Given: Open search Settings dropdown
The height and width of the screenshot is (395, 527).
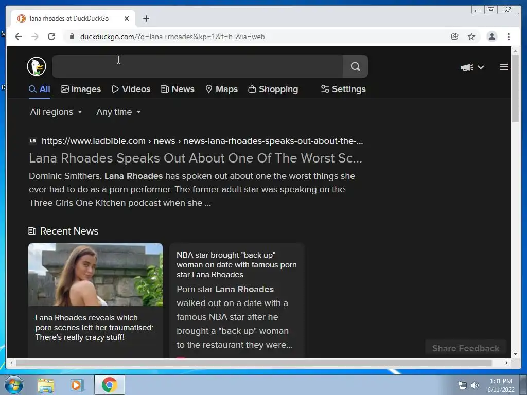Looking at the screenshot, I should pos(343,89).
